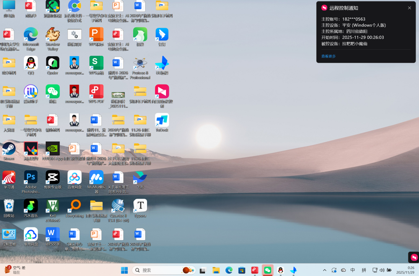The width and height of the screenshot is (419, 276).
Task: Open the clock and date in taskbar
Action: (406, 270)
